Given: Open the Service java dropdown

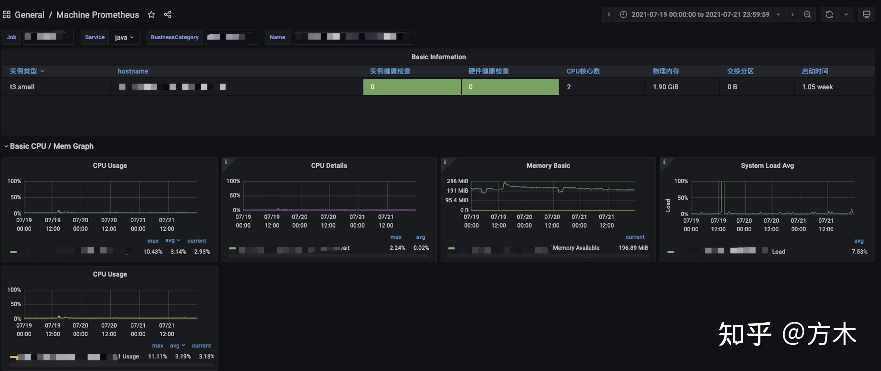Looking at the screenshot, I should click(x=124, y=37).
